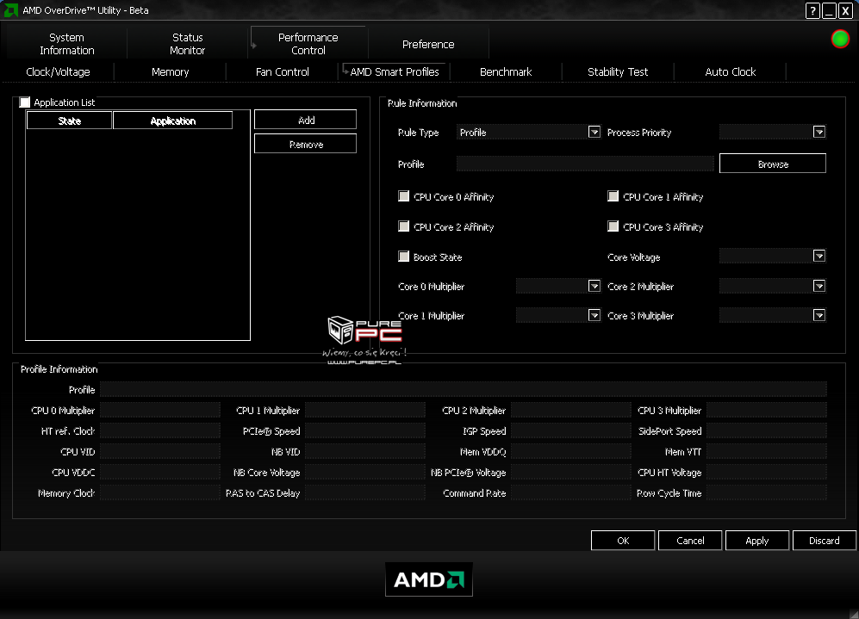The image size is (859, 619).
Task: Click the CPU 2 Multiplier field
Action: [x=571, y=410]
